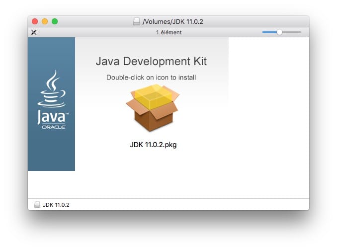Screen dimensions: 337x250
Task: Open the JDK 11.0.2.pkg installer box icon
Action: [x=153, y=108]
